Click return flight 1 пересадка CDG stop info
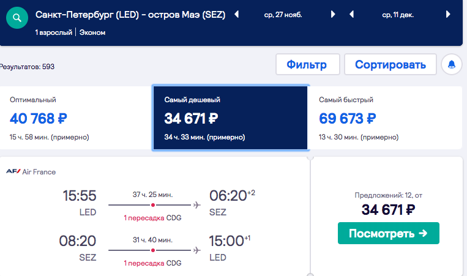Viewport: 467px width, 276px height. (x=152, y=263)
